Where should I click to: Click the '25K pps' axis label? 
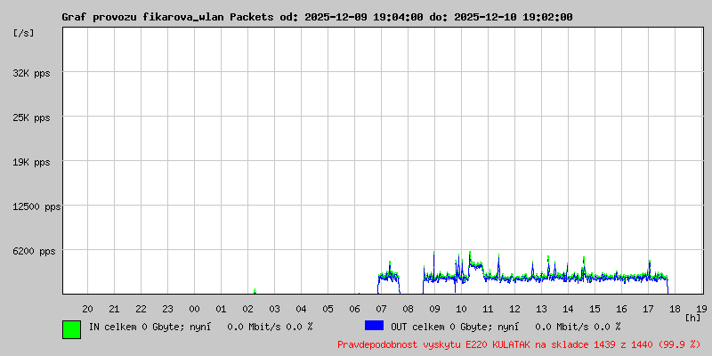tap(31, 118)
